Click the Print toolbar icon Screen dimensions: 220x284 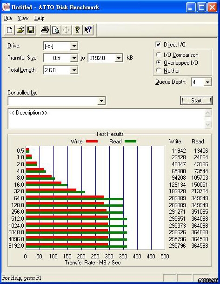click(x=45, y=30)
